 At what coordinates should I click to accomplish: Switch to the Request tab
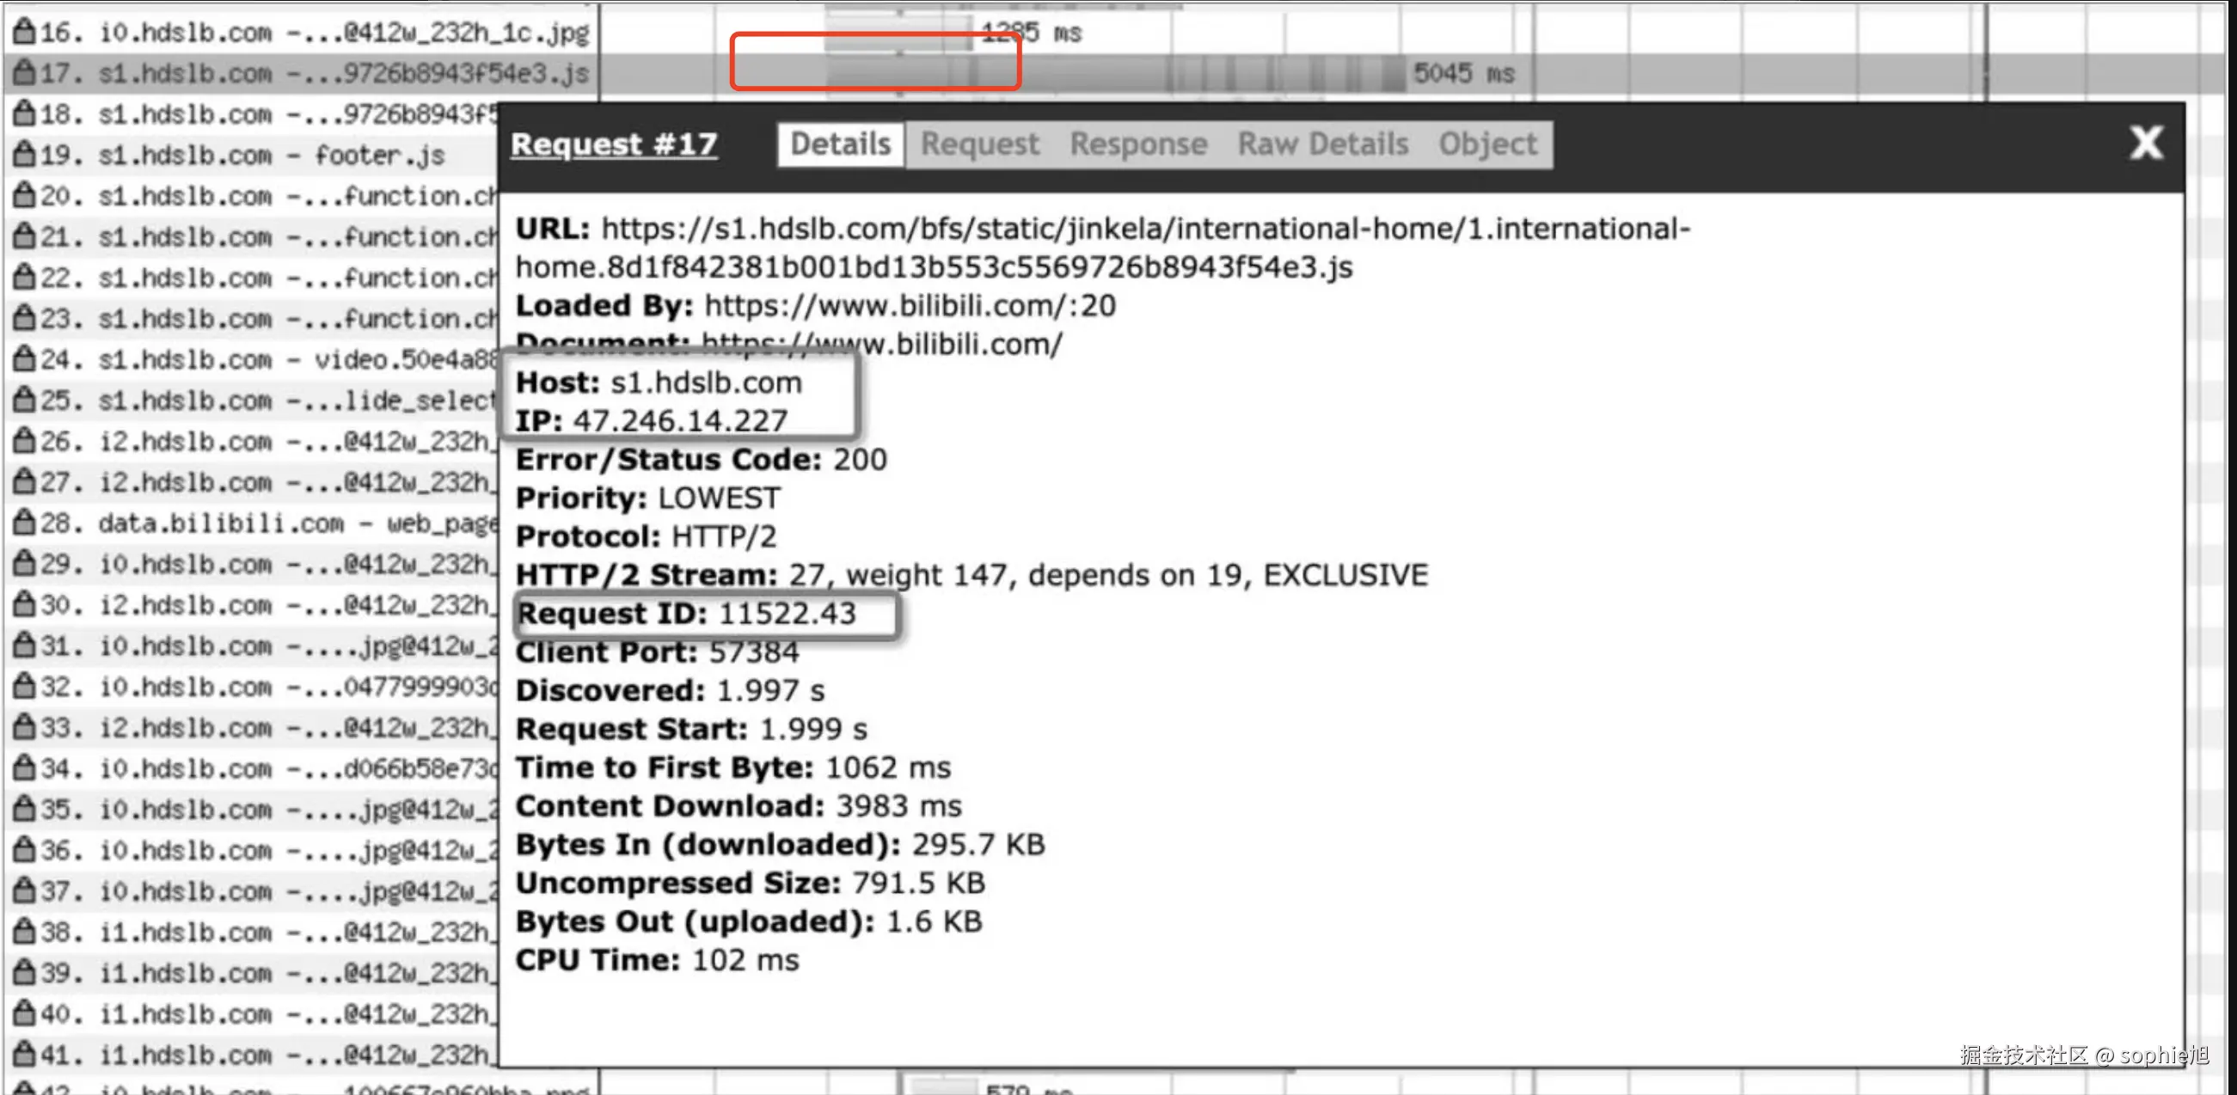tap(978, 144)
